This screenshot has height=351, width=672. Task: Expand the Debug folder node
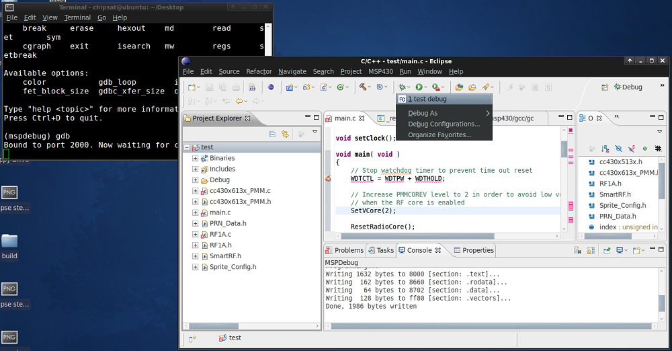pos(195,180)
